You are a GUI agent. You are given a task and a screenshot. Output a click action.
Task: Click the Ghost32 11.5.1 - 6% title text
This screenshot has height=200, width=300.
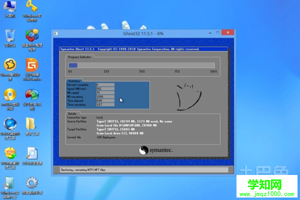pyautogui.click(x=143, y=33)
